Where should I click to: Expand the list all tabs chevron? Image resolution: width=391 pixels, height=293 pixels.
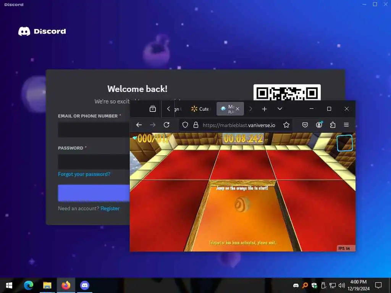tap(280, 109)
